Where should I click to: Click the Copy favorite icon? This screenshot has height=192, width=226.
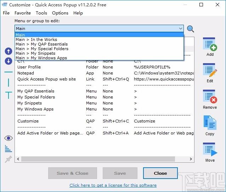pos(210,123)
